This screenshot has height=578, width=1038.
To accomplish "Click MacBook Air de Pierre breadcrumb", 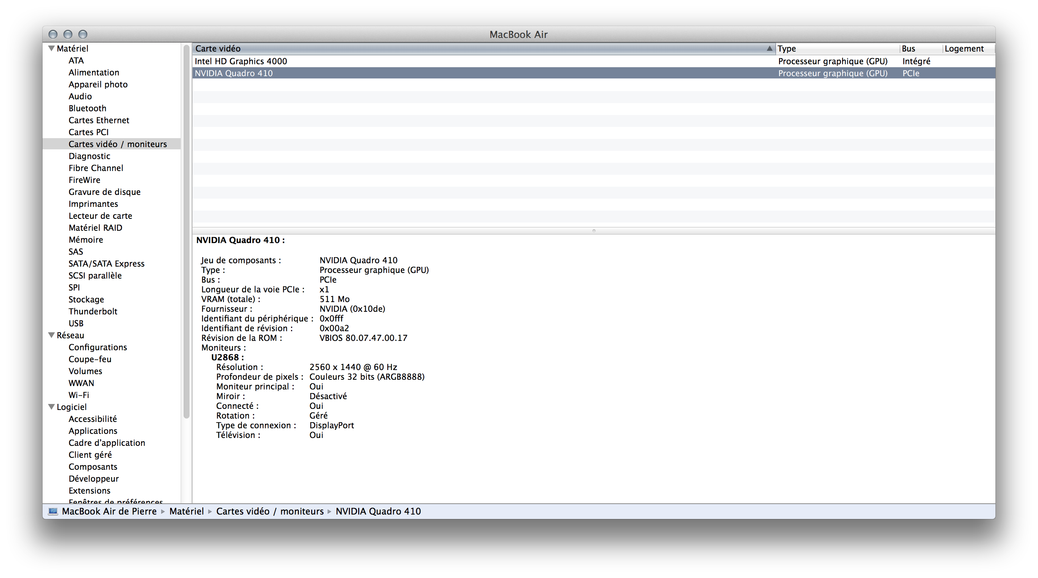I will pos(109,512).
